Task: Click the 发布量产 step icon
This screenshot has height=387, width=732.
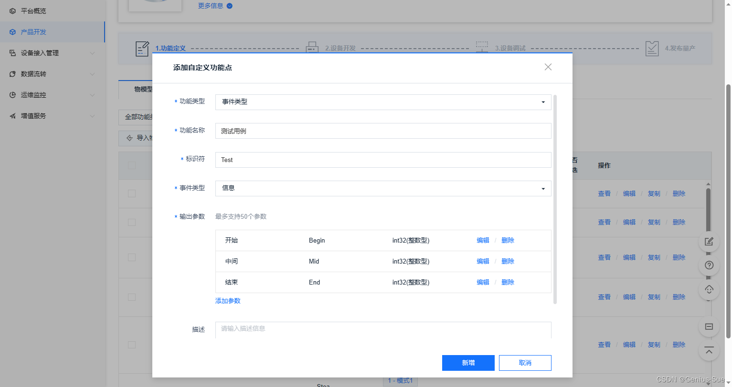Action: pyautogui.click(x=652, y=48)
